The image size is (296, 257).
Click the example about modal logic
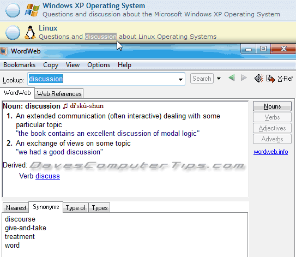click(107, 134)
